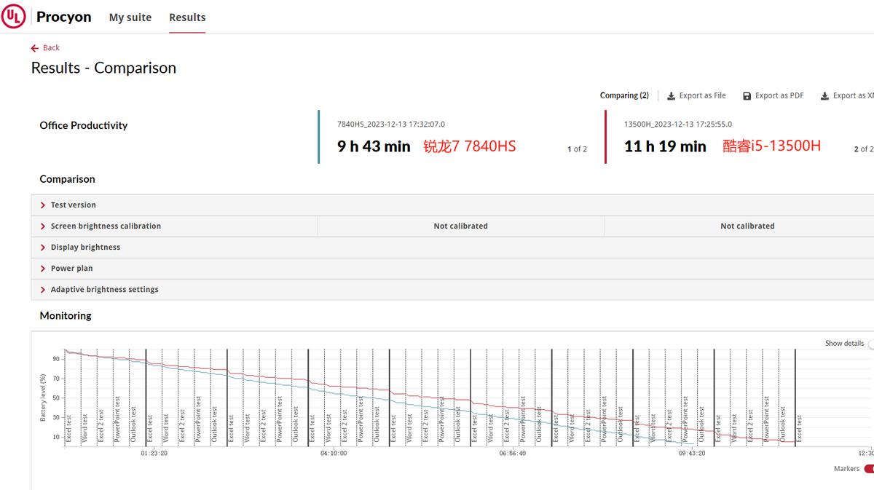Click the 1 of 2 indicator
The height and width of the screenshot is (490, 874).
(x=578, y=149)
